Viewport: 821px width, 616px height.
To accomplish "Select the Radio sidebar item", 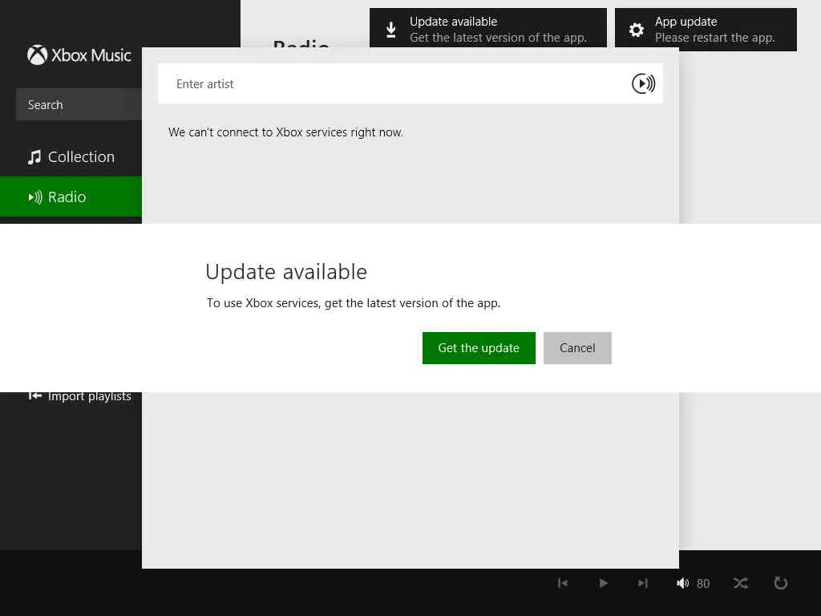I will [x=71, y=197].
